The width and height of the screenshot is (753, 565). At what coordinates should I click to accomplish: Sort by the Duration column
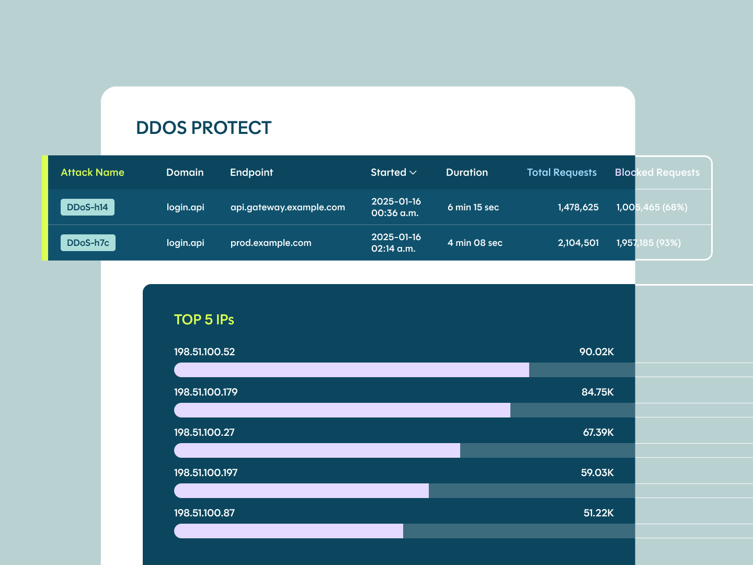tap(467, 173)
